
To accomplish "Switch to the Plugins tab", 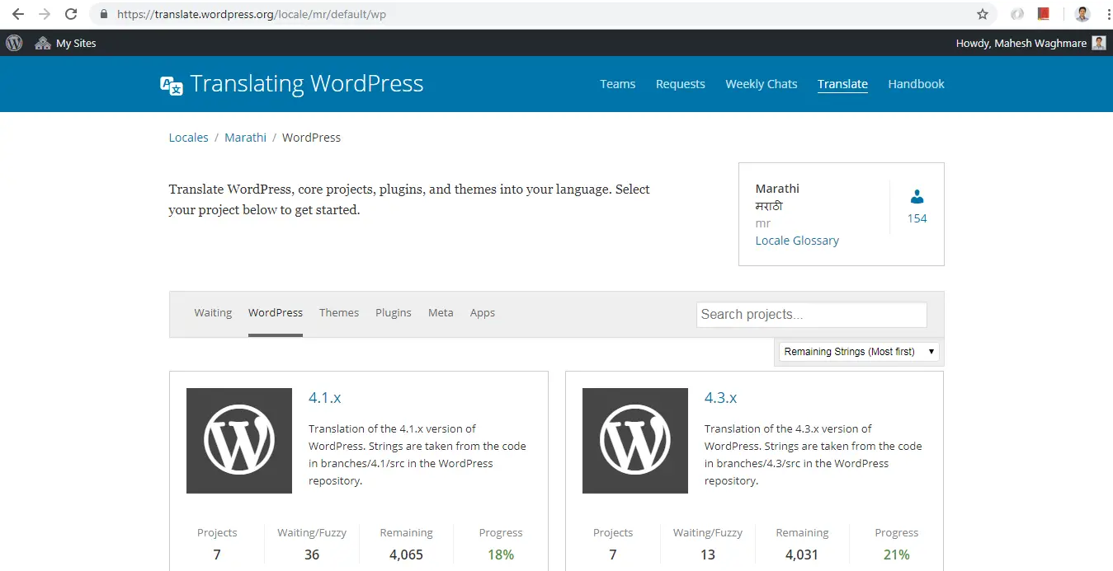I will pos(394,313).
